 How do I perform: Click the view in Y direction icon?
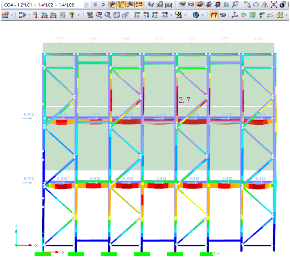tap(146, 15)
